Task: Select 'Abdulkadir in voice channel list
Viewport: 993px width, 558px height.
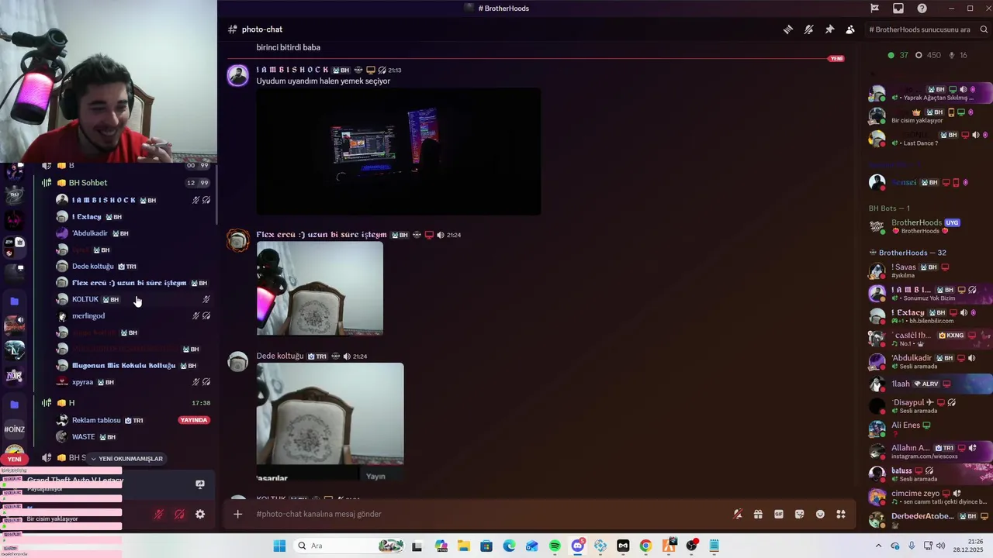Action: pyautogui.click(x=133, y=233)
